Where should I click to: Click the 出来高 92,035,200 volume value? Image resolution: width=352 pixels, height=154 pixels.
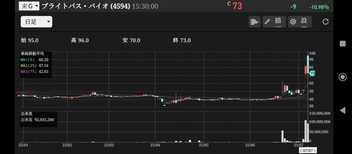pos(37,120)
